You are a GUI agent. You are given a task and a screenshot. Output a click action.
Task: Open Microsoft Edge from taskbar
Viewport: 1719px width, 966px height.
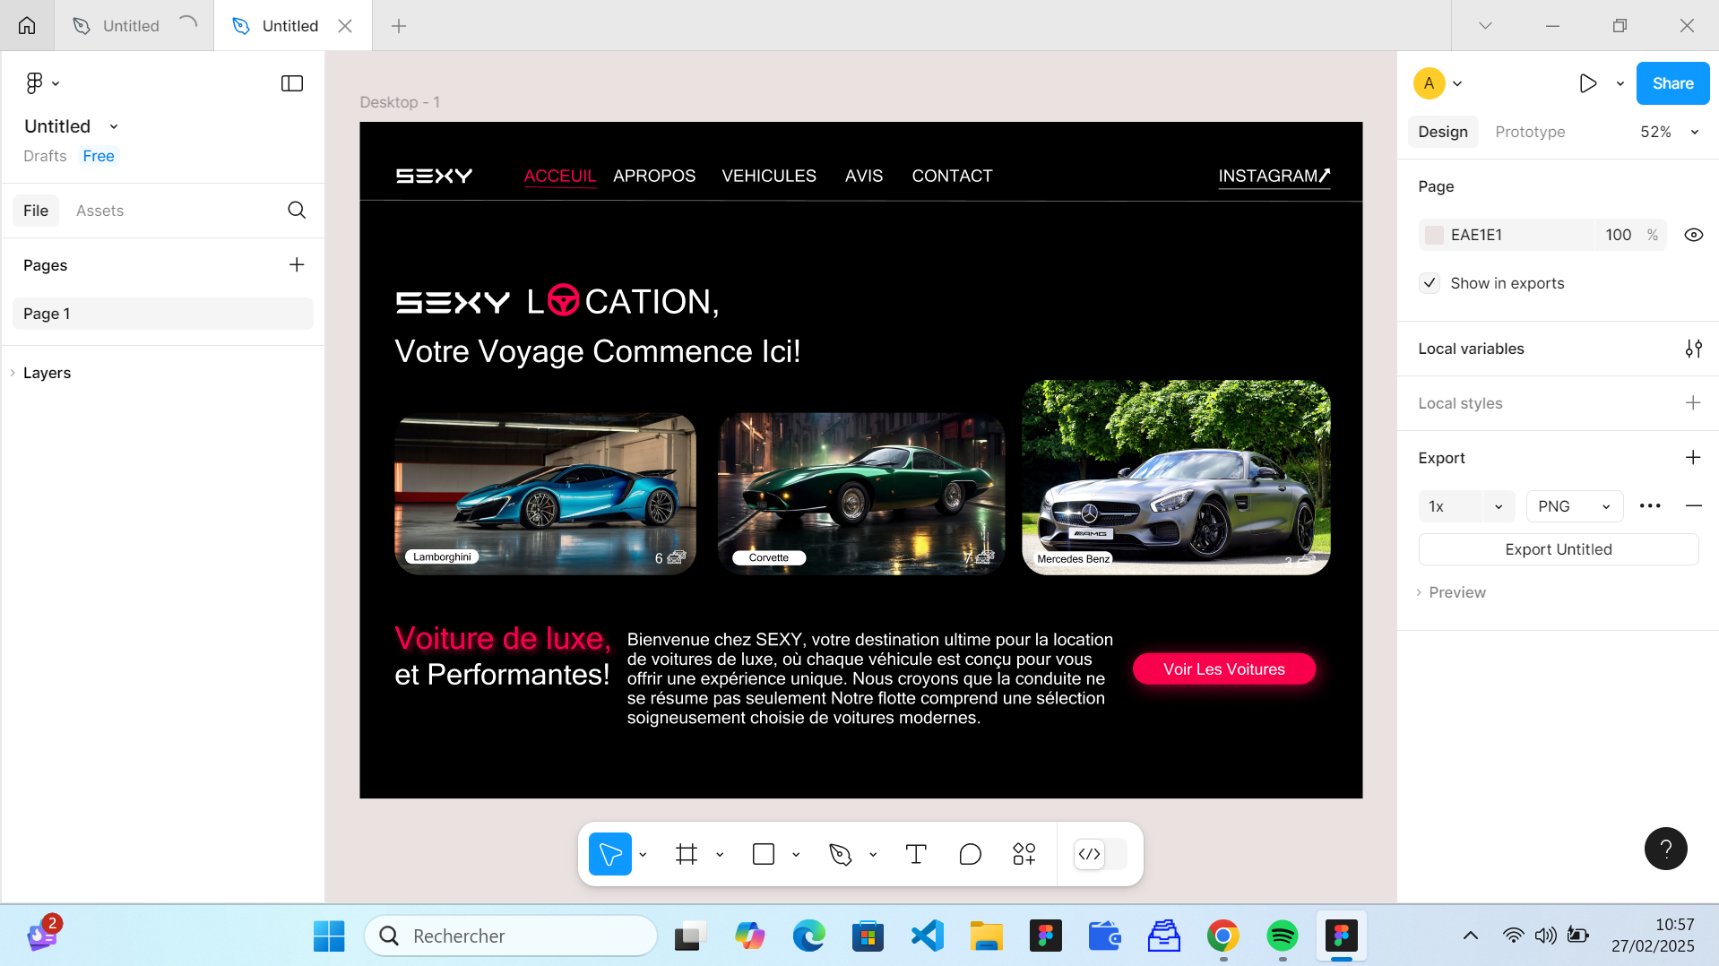coord(808,936)
